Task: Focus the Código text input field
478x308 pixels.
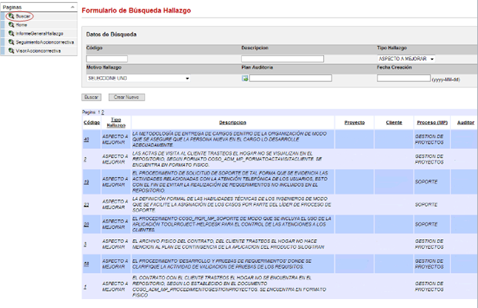Action: (107, 58)
